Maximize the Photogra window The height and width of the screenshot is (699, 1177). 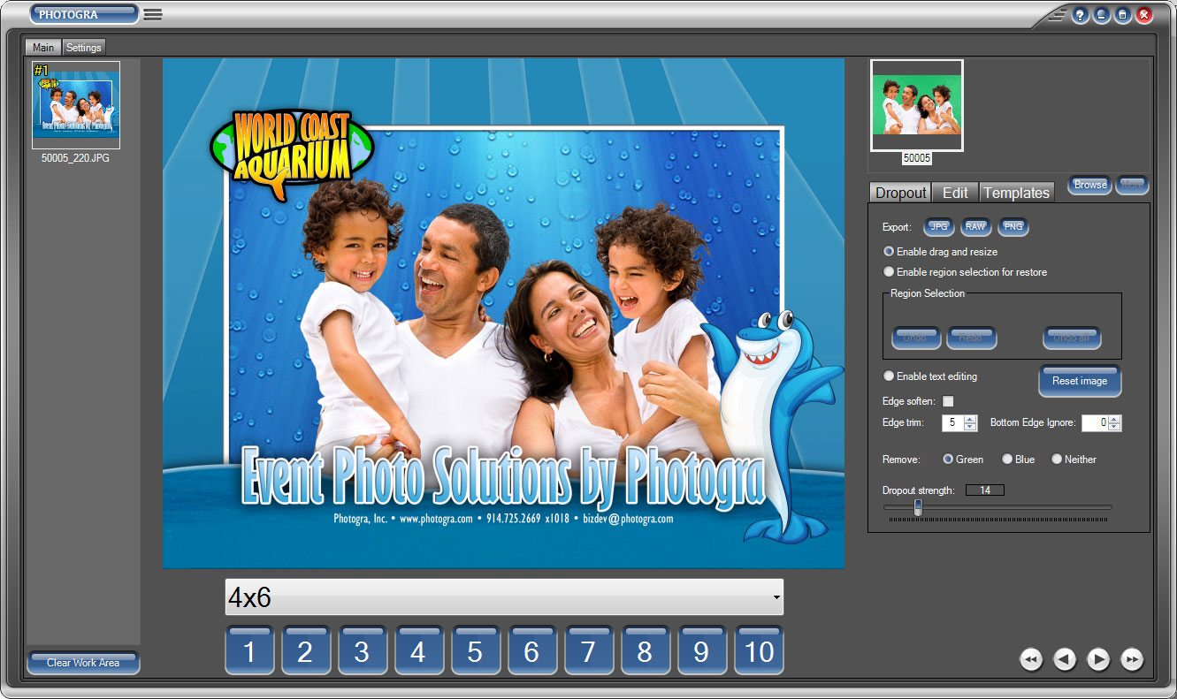click(1122, 15)
